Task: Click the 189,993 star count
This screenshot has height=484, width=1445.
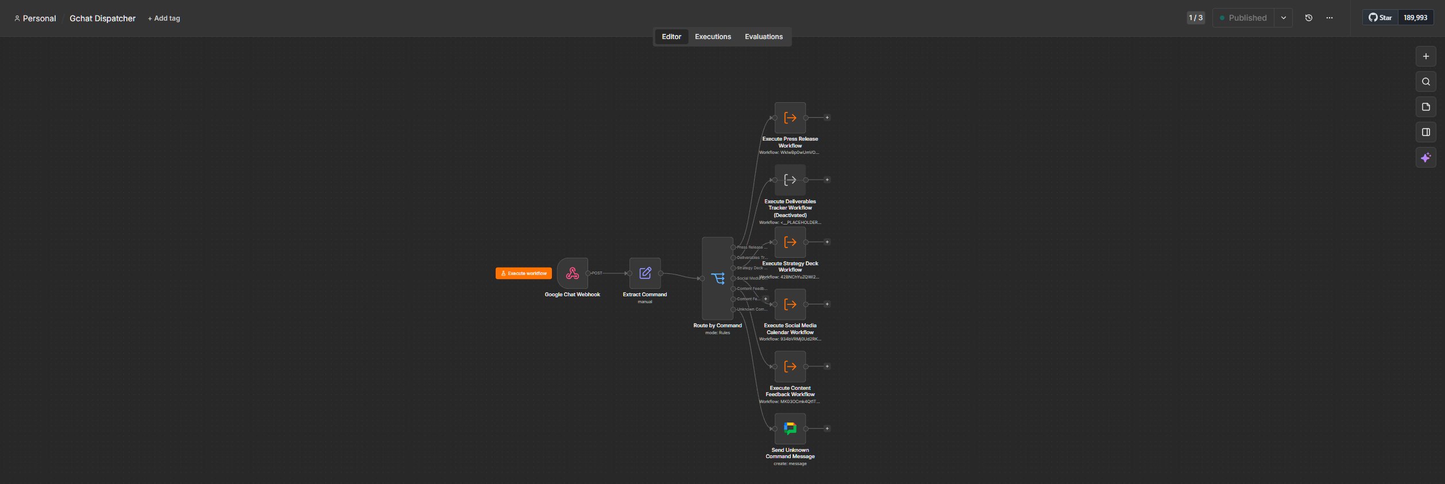Action: coord(1415,18)
